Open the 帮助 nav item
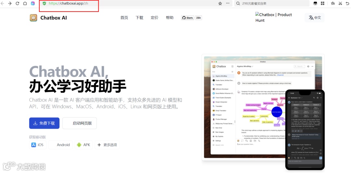The image size is (351, 173). [x=170, y=18]
